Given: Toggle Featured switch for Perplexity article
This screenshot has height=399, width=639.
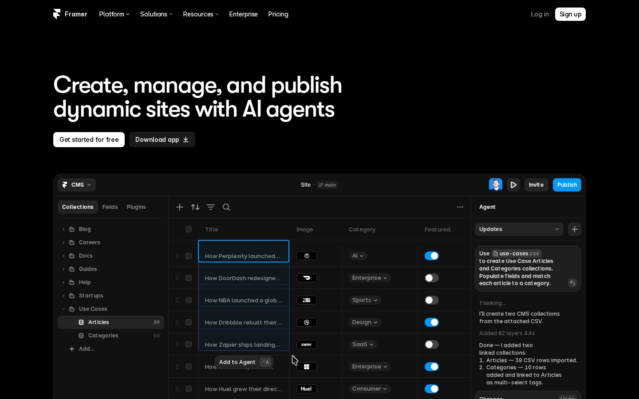Looking at the screenshot, I should pos(432,256).
